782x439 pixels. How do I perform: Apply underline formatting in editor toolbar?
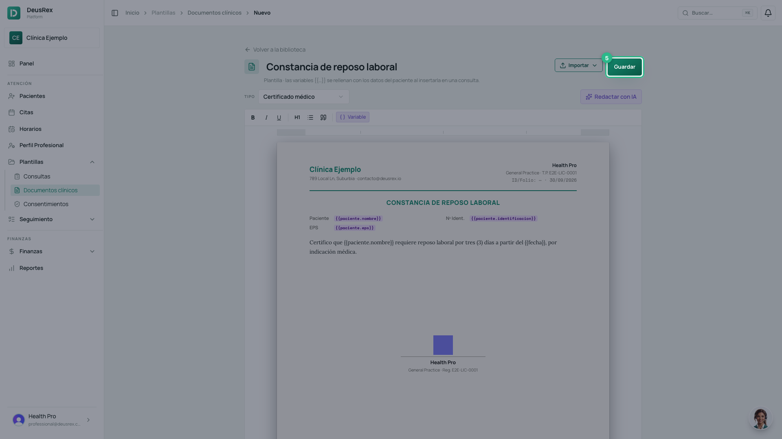(x=279, y=117)
